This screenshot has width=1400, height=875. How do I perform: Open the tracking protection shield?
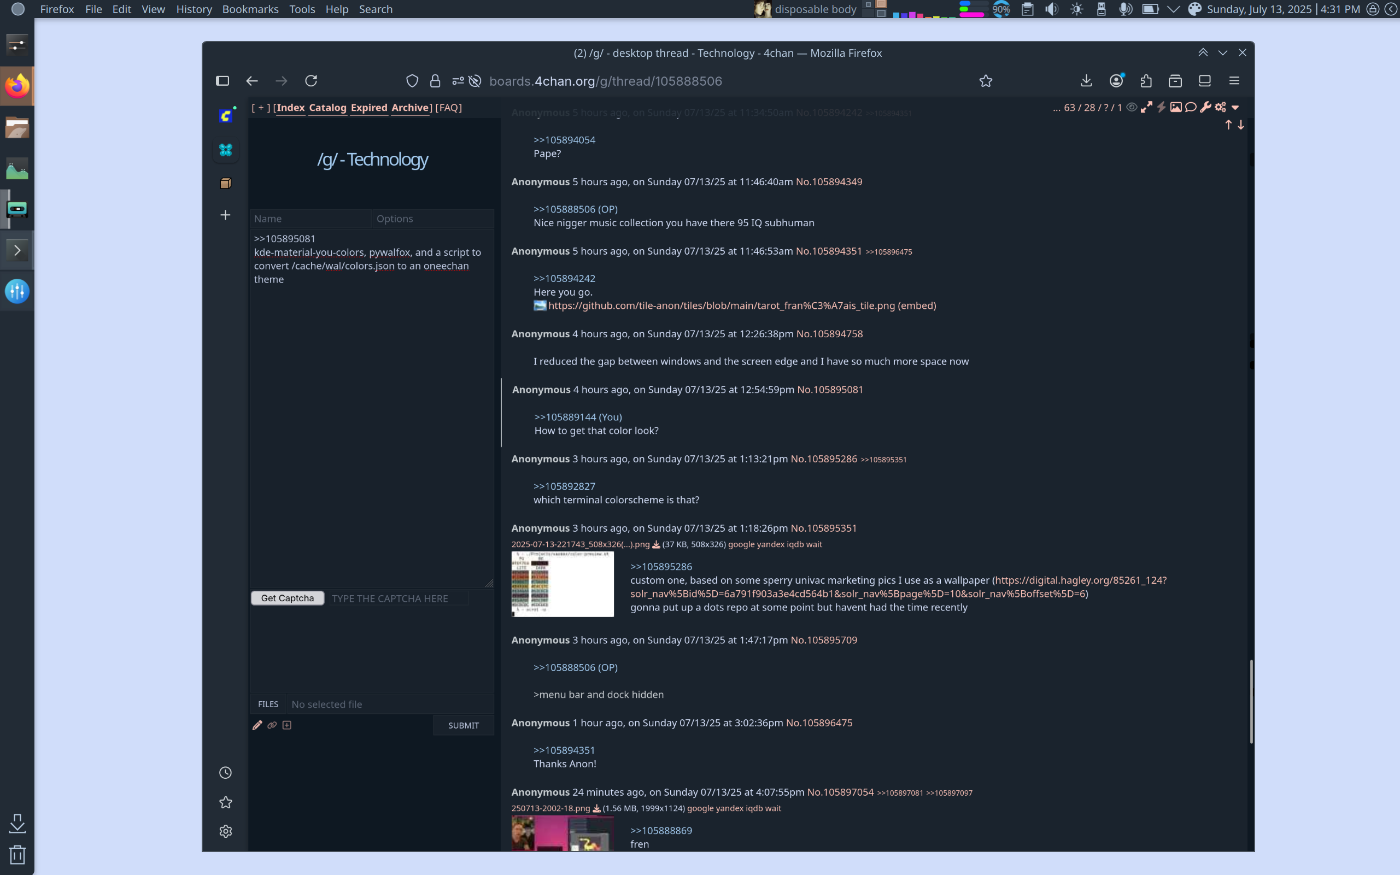(412, 81)
